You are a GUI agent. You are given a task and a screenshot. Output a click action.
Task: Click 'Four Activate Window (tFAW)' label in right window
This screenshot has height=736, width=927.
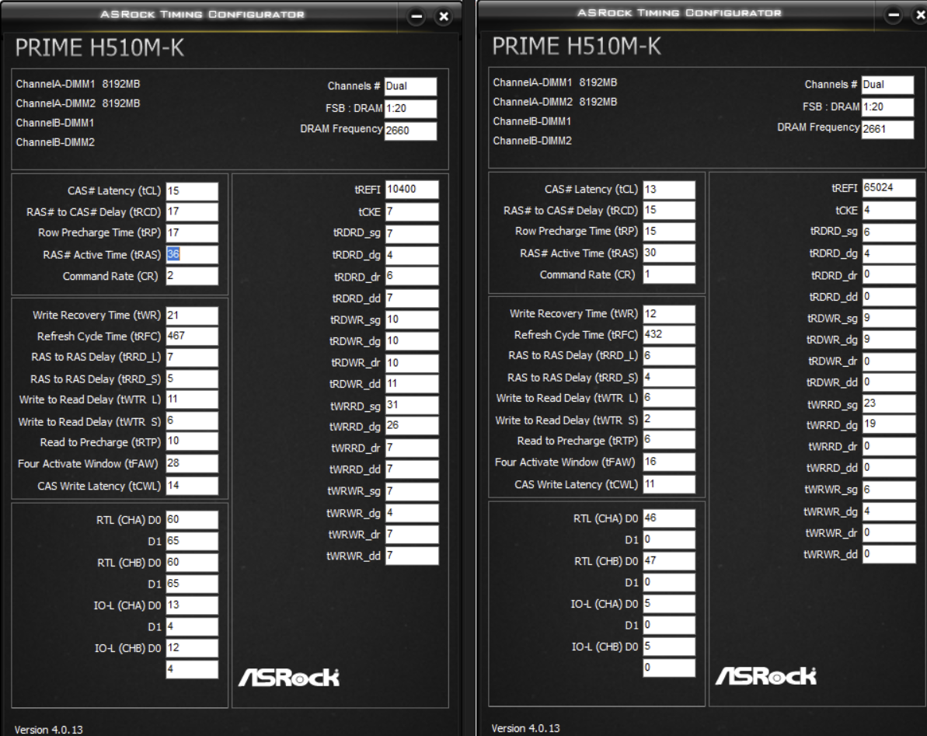coord(565,462)
